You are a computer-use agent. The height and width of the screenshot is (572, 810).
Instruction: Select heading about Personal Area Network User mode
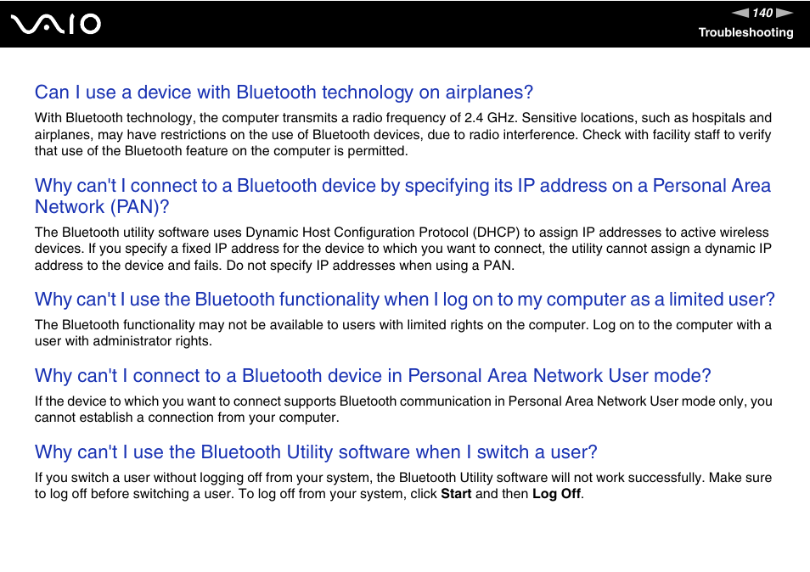click(x=373, y=376)
